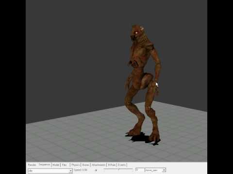Click the pose parameter value field
The image size is (233, 174).
click(140, 170)
